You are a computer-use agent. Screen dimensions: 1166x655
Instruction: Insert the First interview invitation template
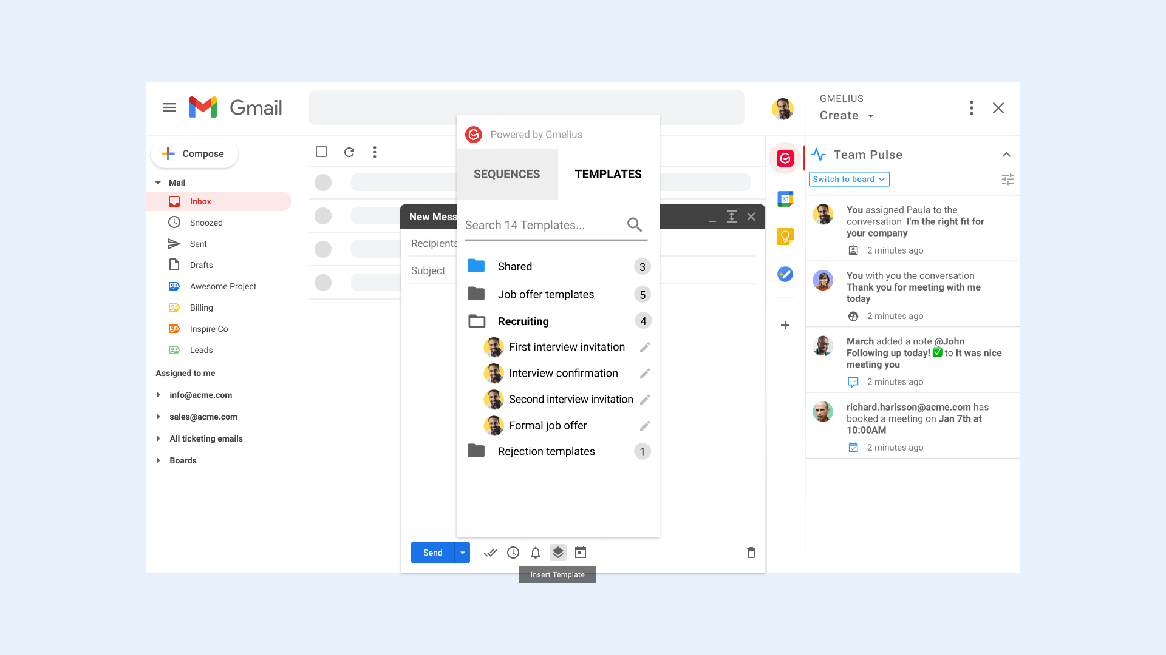[567, 347]
